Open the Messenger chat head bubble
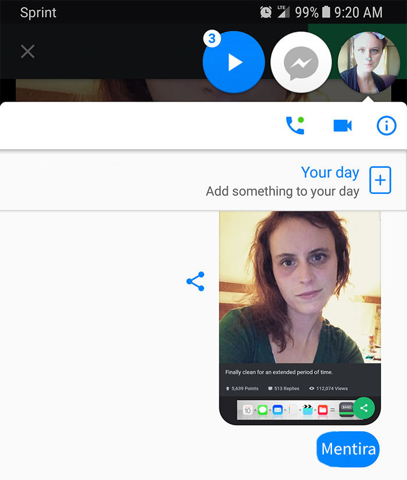Image resolution: width=407 pixels, height=480 pixels. click(x=301, y=62)
